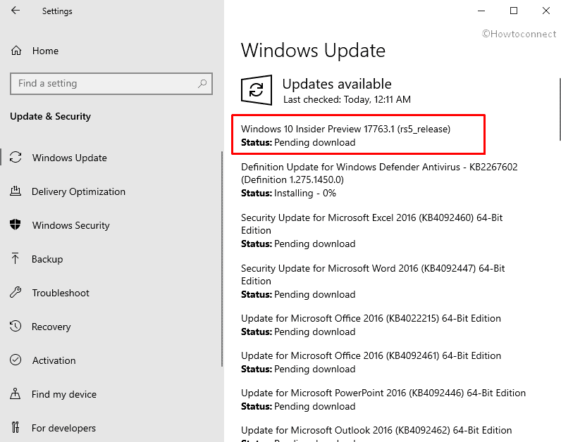Open Windows Security section
The image size is (561, 442).
pos(71,225)
